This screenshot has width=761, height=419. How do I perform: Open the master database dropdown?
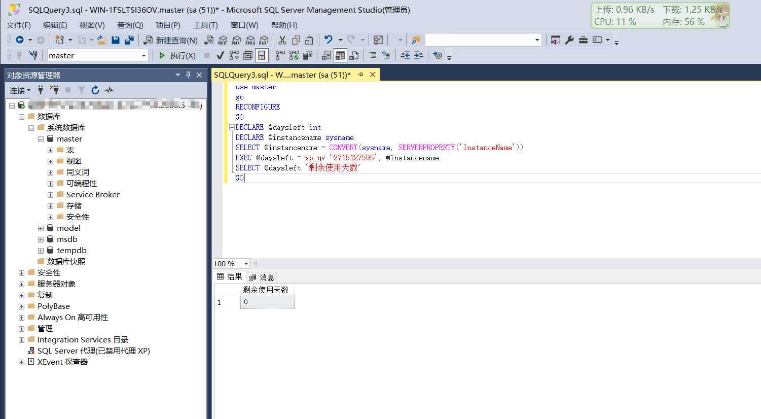(x=143, y=55)
